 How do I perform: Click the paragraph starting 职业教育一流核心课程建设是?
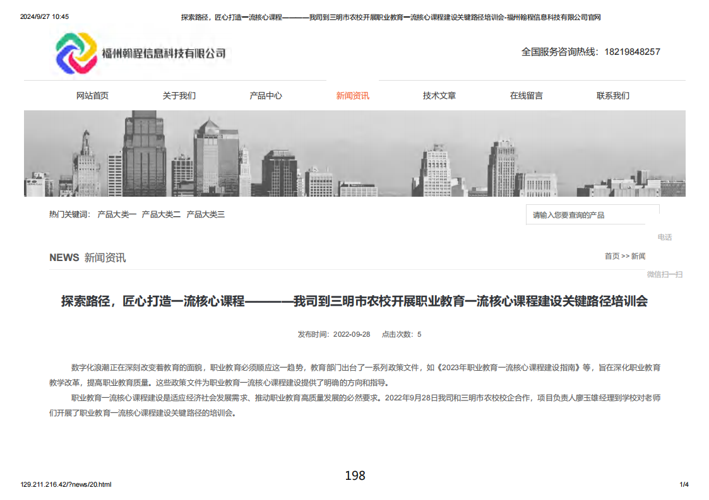coord(355,405)
